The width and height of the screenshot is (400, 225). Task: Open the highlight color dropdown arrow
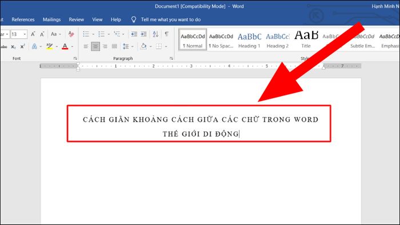coord(57,47)
